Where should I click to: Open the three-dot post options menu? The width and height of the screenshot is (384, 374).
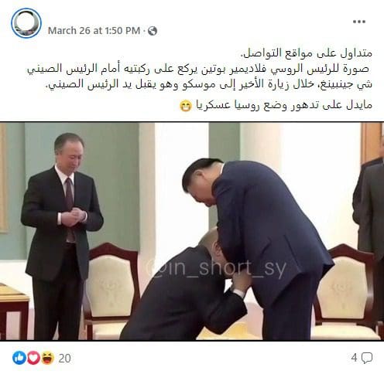[x=359, y=22]
